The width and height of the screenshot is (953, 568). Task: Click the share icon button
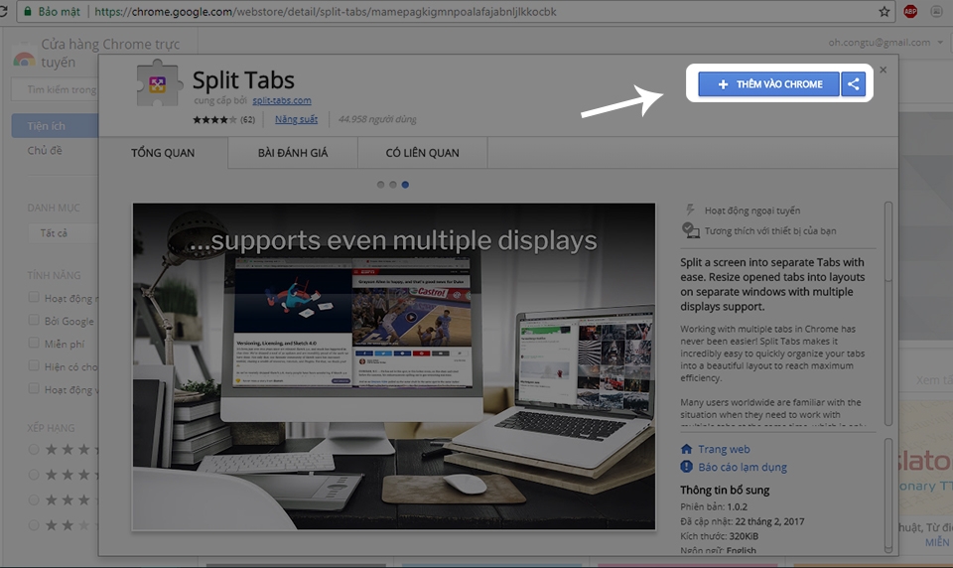click(854, 84)
